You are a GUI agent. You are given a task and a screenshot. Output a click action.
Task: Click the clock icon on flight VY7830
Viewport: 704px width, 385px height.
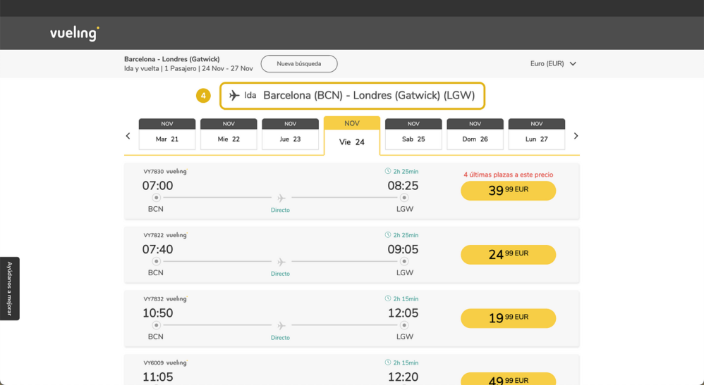coord(388,171)
